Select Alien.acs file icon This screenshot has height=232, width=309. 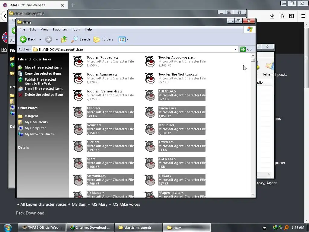78,112
